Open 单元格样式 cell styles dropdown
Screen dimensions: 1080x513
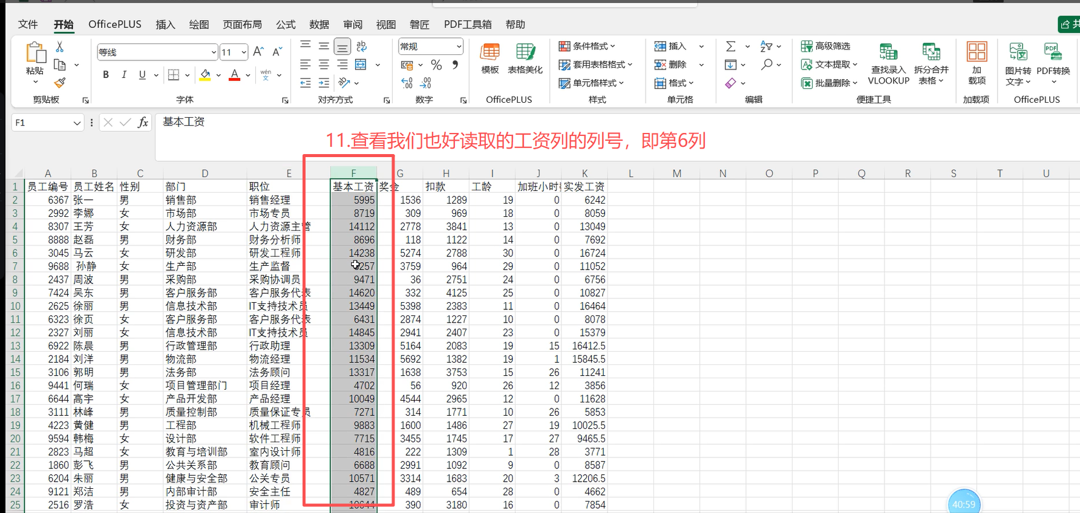[x=591, y=83]
